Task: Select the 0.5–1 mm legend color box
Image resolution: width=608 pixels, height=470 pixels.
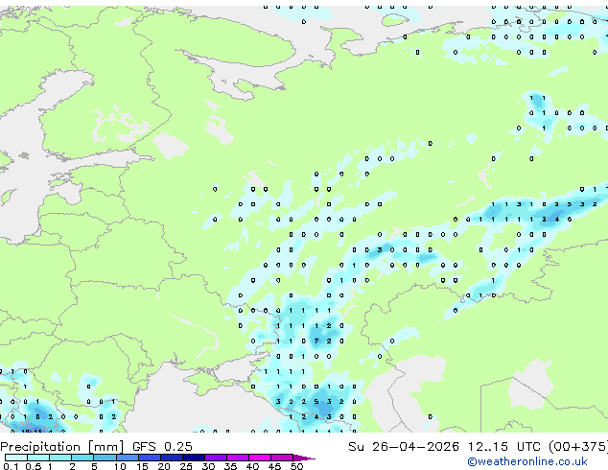Action: tap(38, 458)
